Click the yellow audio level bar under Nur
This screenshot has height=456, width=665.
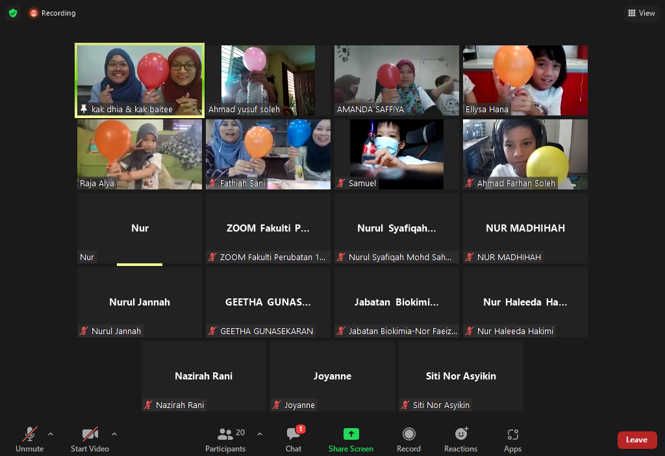click(139, 265)
